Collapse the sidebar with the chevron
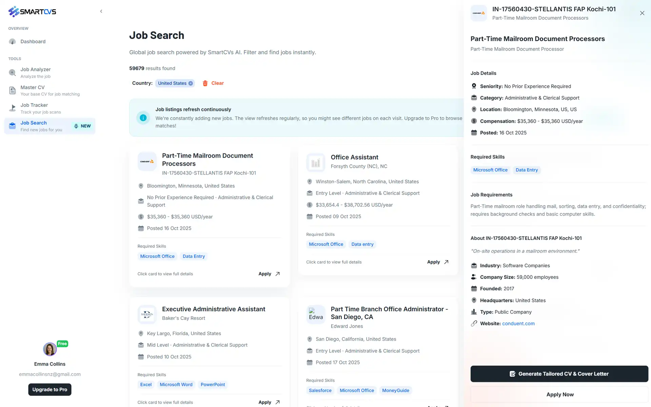The image size is (651, 407). point(101,11)
